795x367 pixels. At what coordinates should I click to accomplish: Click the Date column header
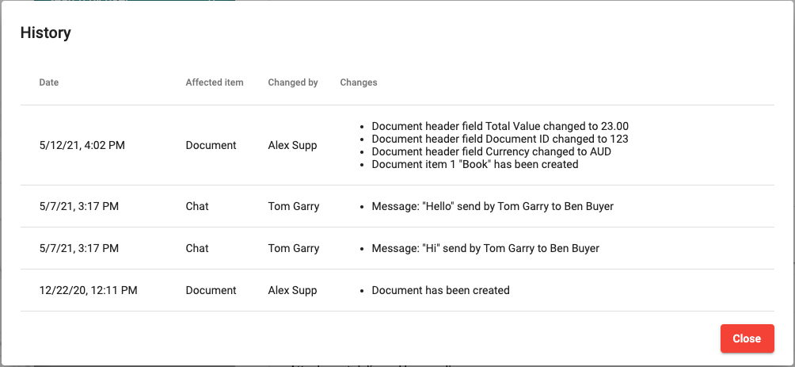(49, 82)
